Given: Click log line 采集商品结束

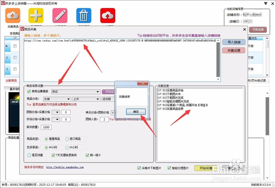Looking at the screenshot, I should (170, 109).
